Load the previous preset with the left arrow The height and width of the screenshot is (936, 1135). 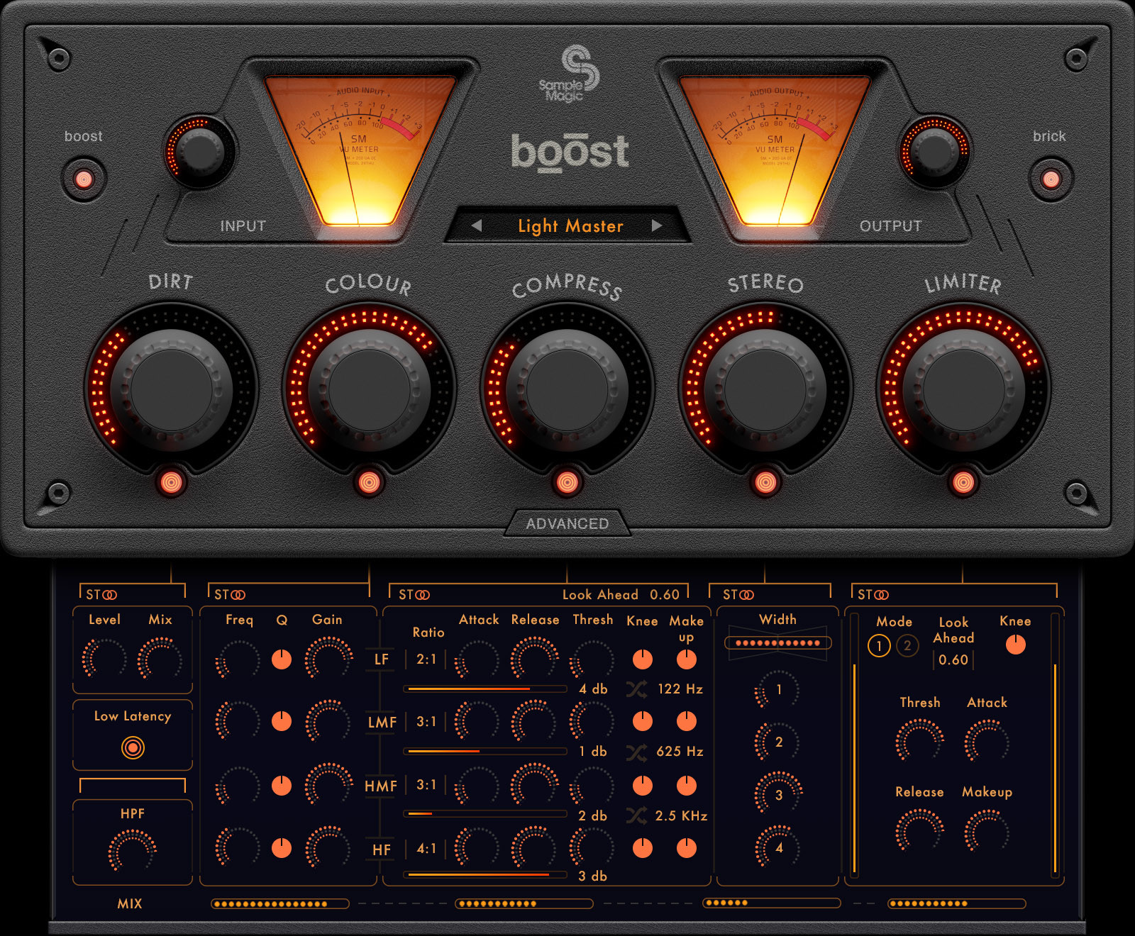[477, 226]
